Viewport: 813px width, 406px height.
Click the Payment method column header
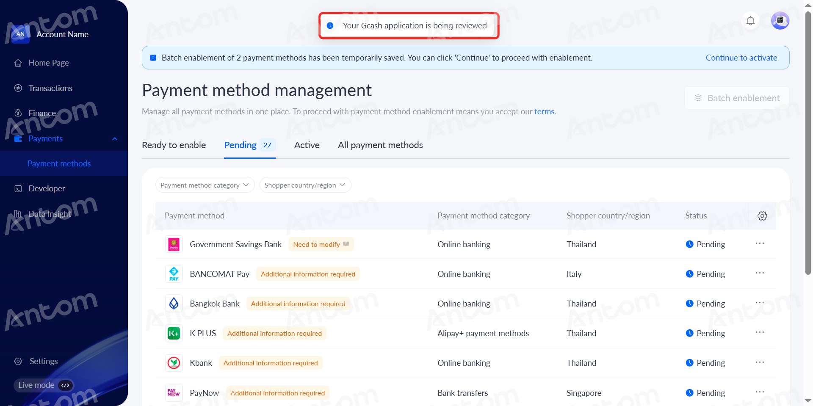coord(194,215)
